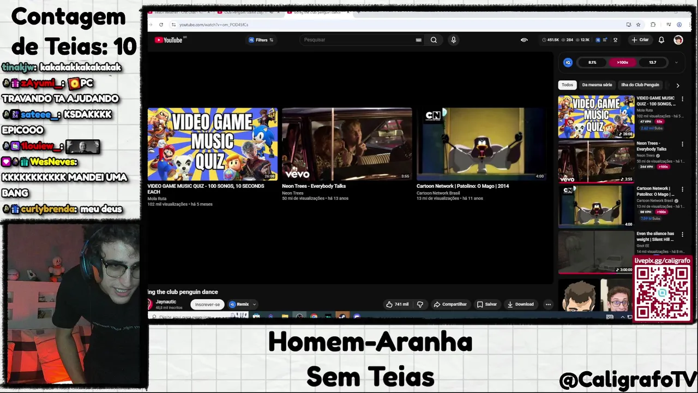
Task: Click the site info icon in address bar
Action: pyautogui.click(x=173, y=25)
